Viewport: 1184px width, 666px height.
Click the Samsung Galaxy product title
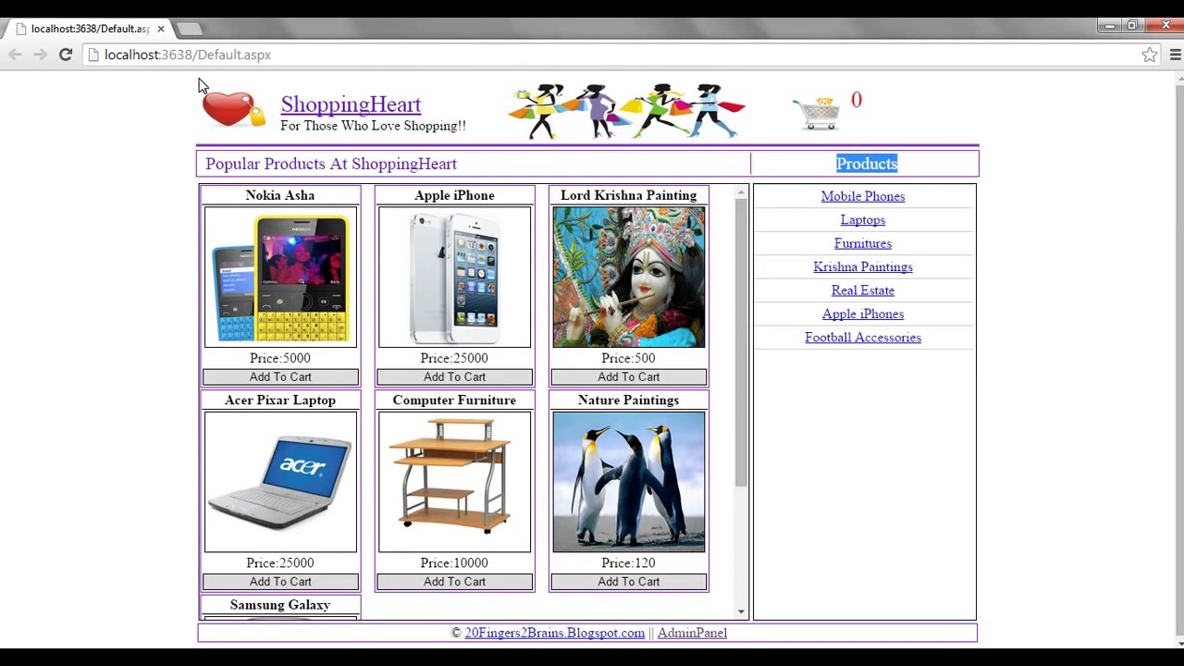(x=280, y=605)
